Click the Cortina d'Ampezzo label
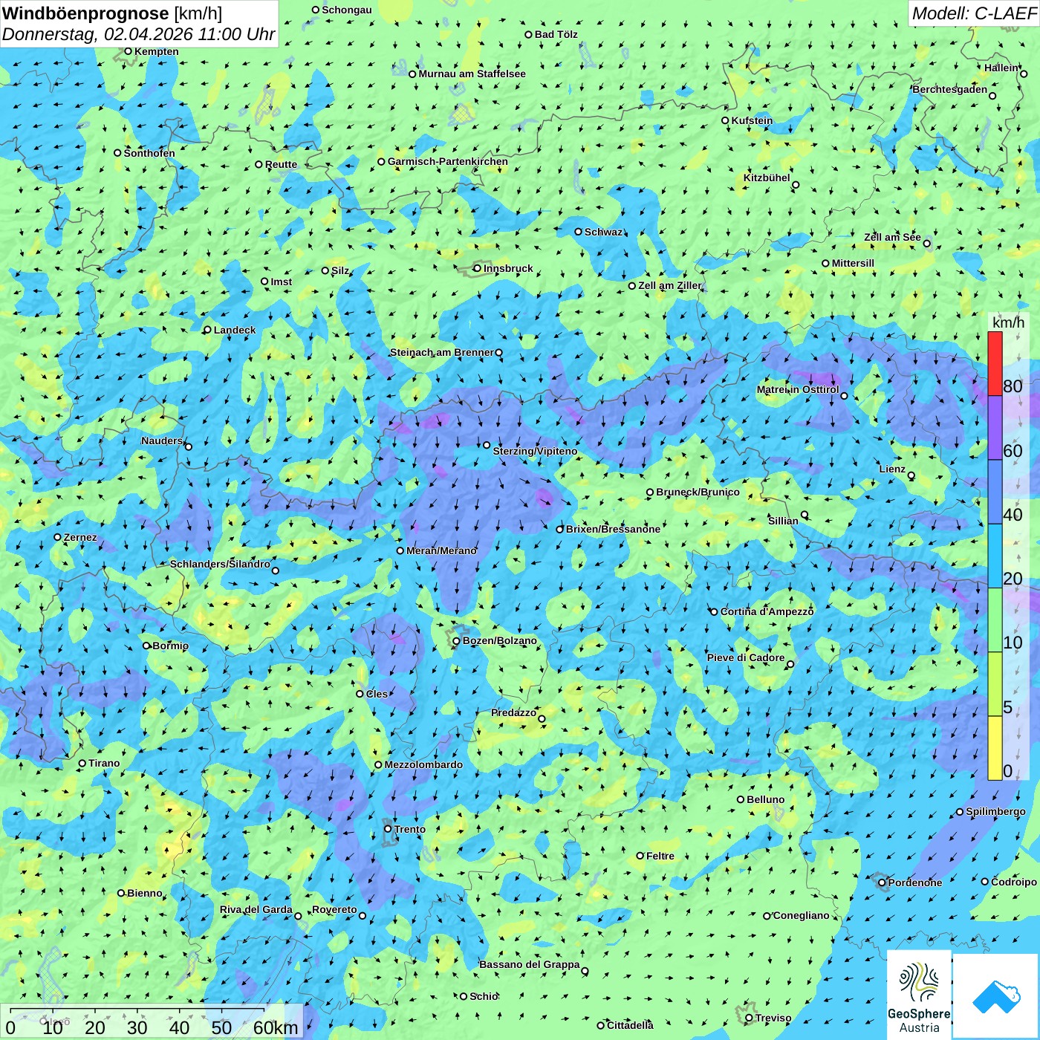The height and width of the screenshot is (1040, 1040). coord(767,611)
